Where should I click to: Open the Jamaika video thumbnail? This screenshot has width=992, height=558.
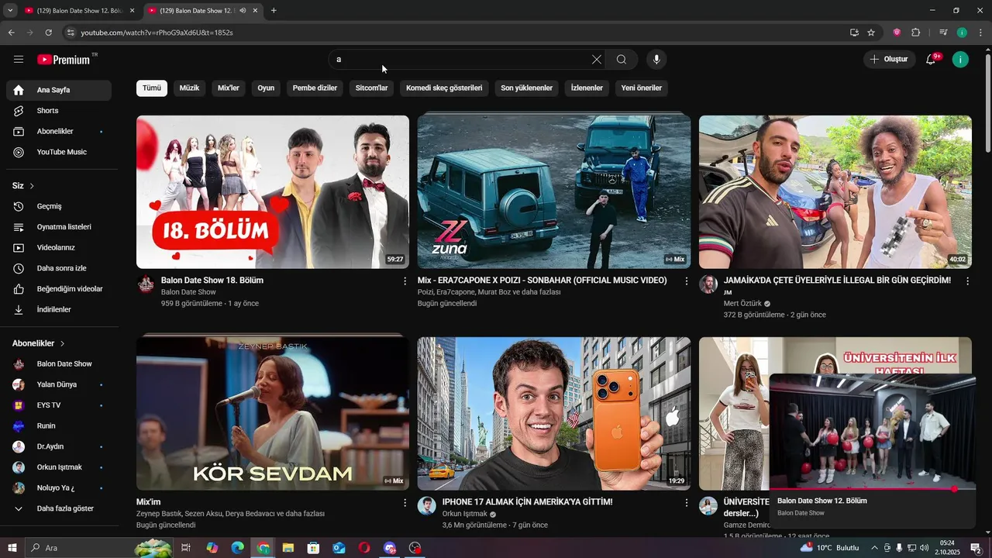[835, 192]
